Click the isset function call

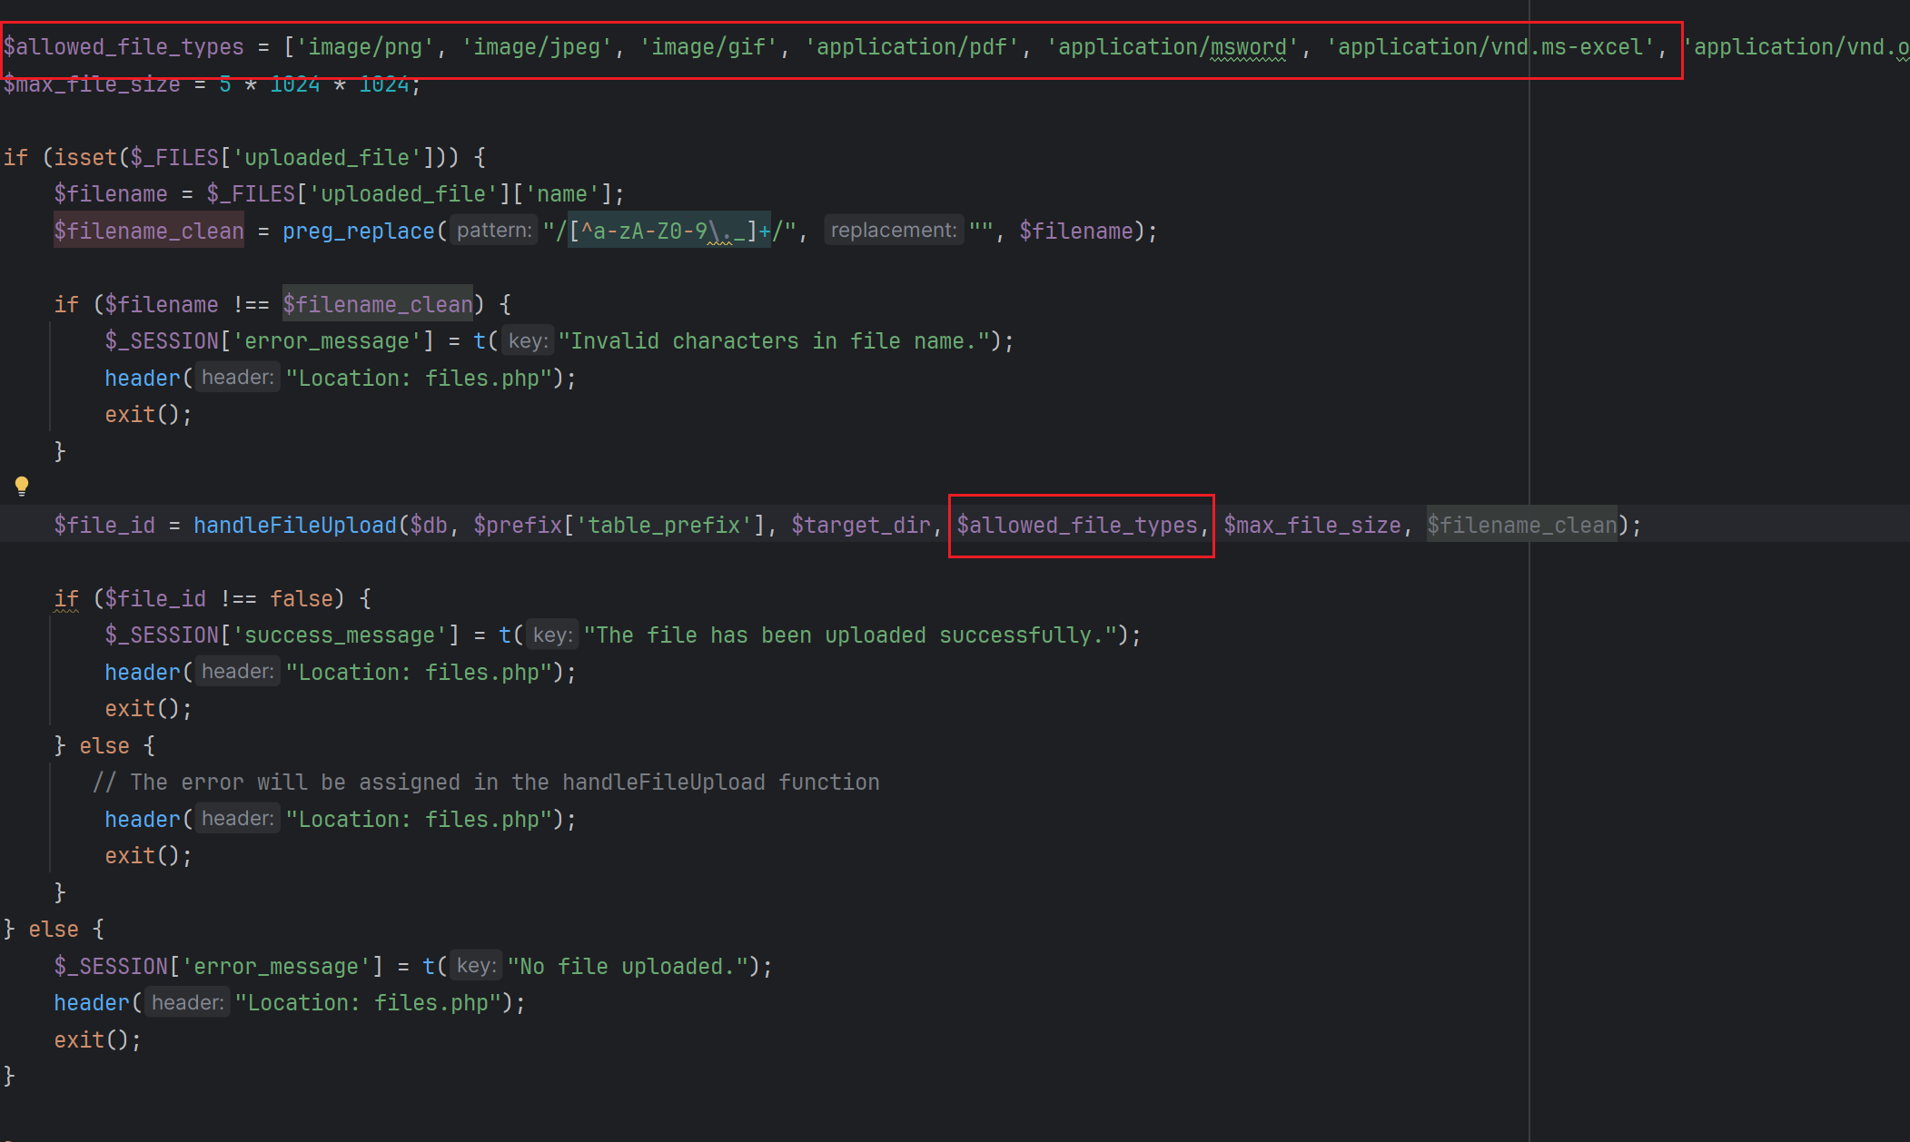tap(85, 158)
